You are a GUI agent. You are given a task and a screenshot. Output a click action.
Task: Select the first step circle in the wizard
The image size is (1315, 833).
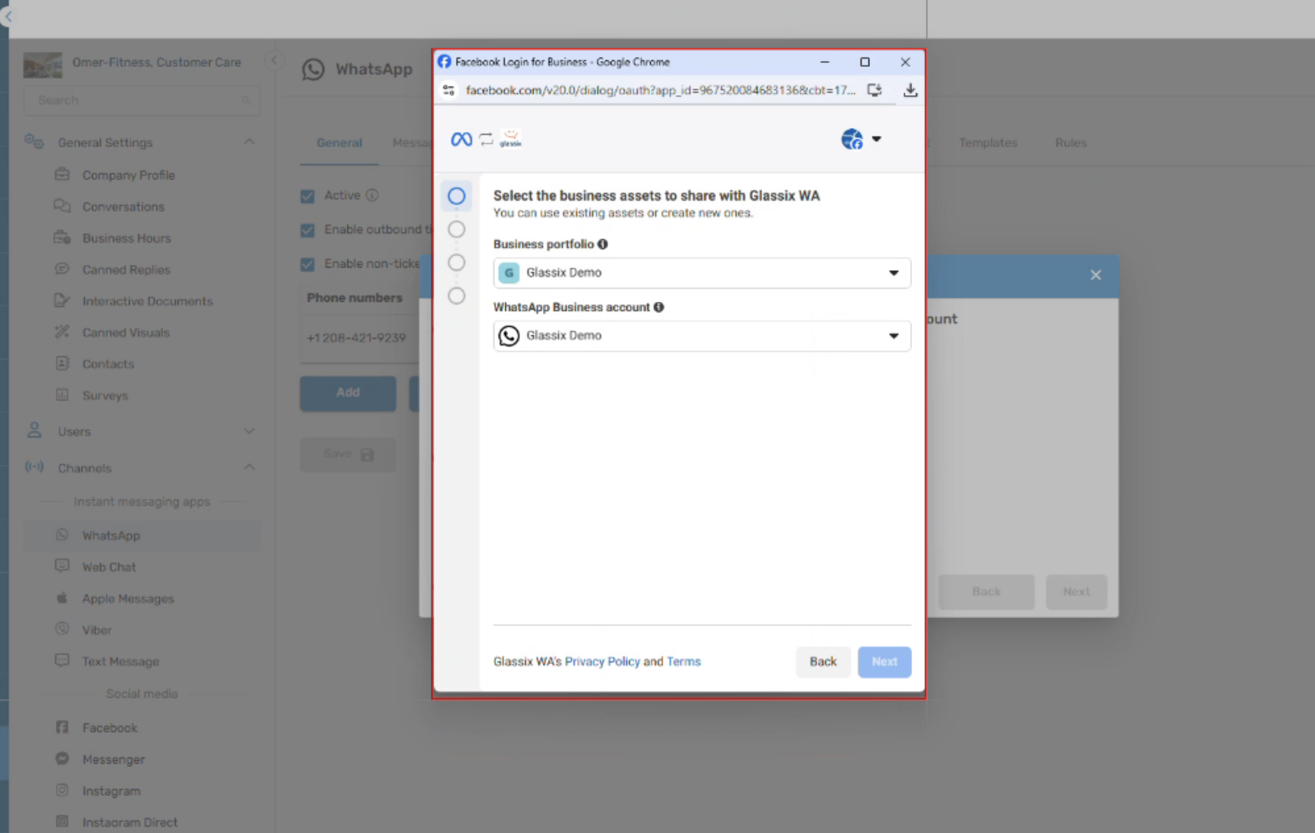click(457, 196)
